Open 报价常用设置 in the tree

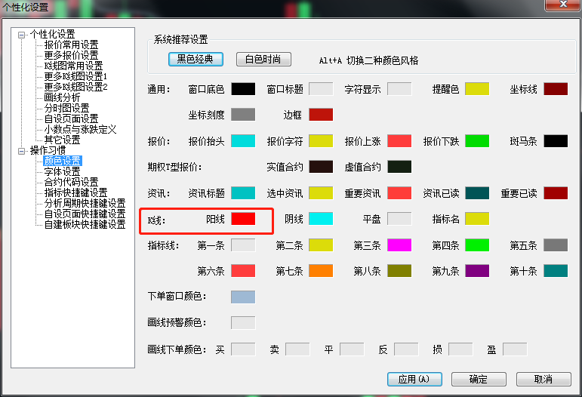pyautogui.click(x=71, y=45)
